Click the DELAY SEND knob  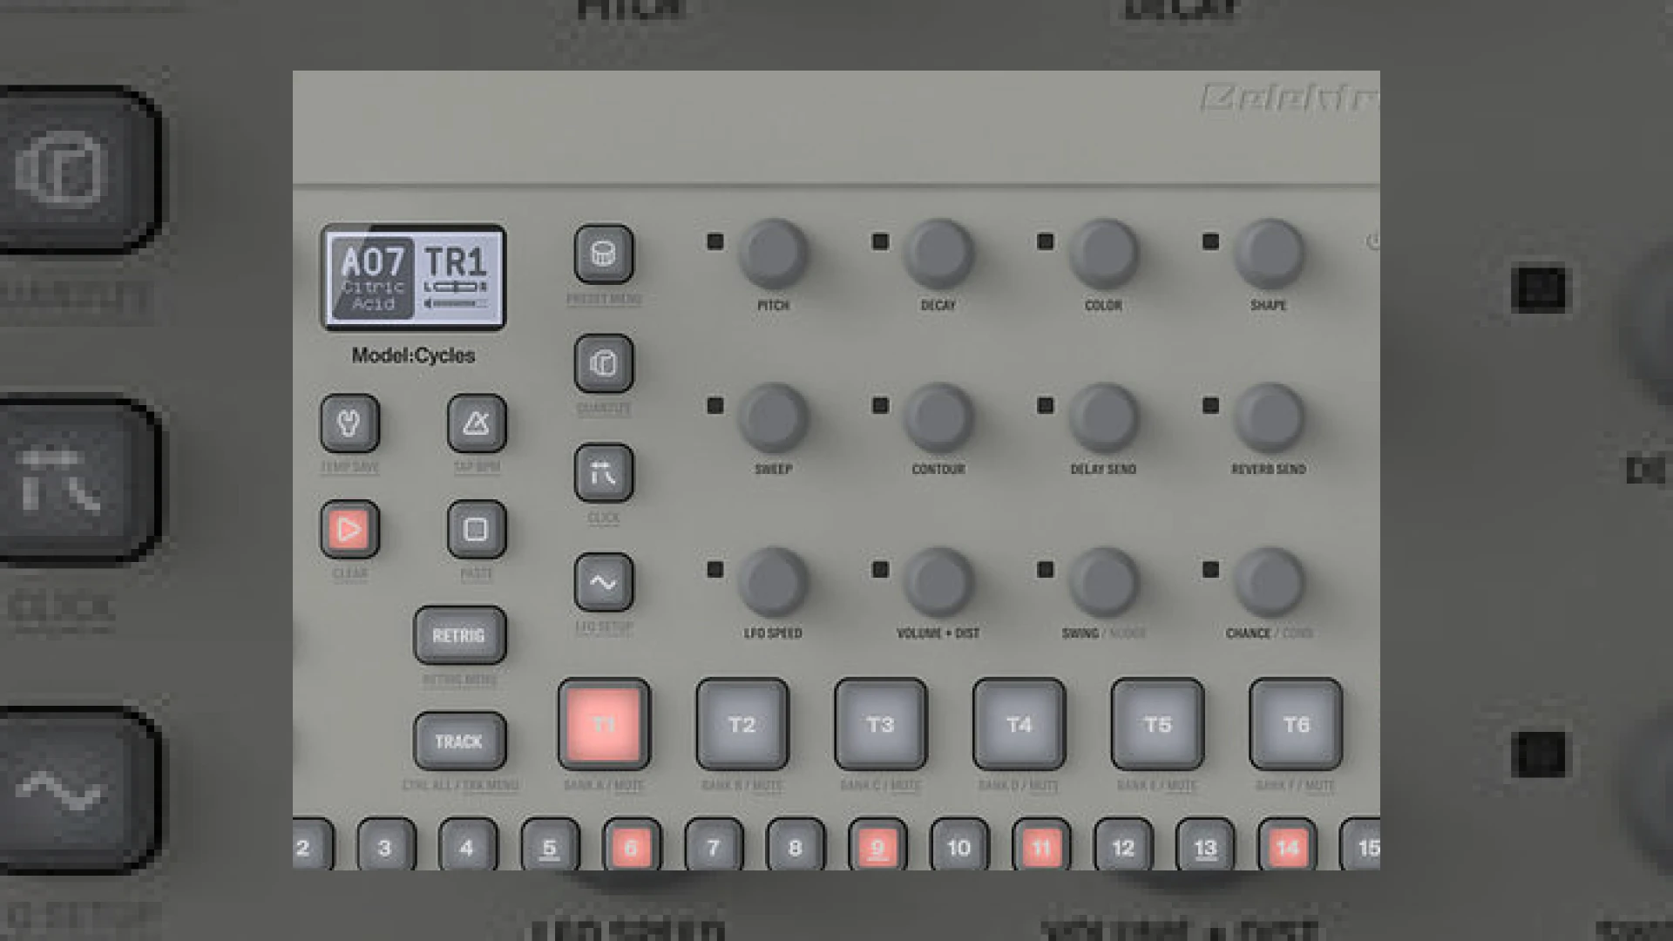point(1104,417)
